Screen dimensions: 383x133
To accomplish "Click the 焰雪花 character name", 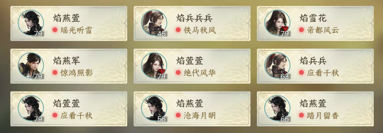I will [x=313, y=18].
